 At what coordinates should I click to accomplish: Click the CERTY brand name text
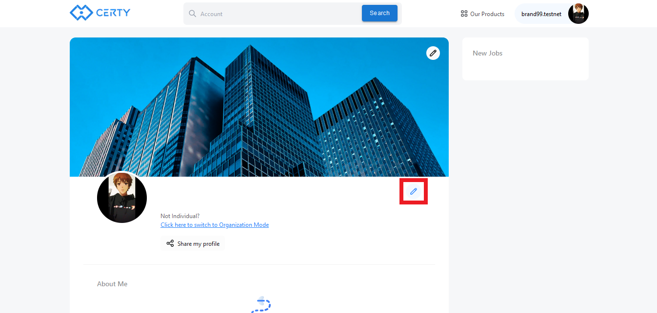tap(113, 13)
